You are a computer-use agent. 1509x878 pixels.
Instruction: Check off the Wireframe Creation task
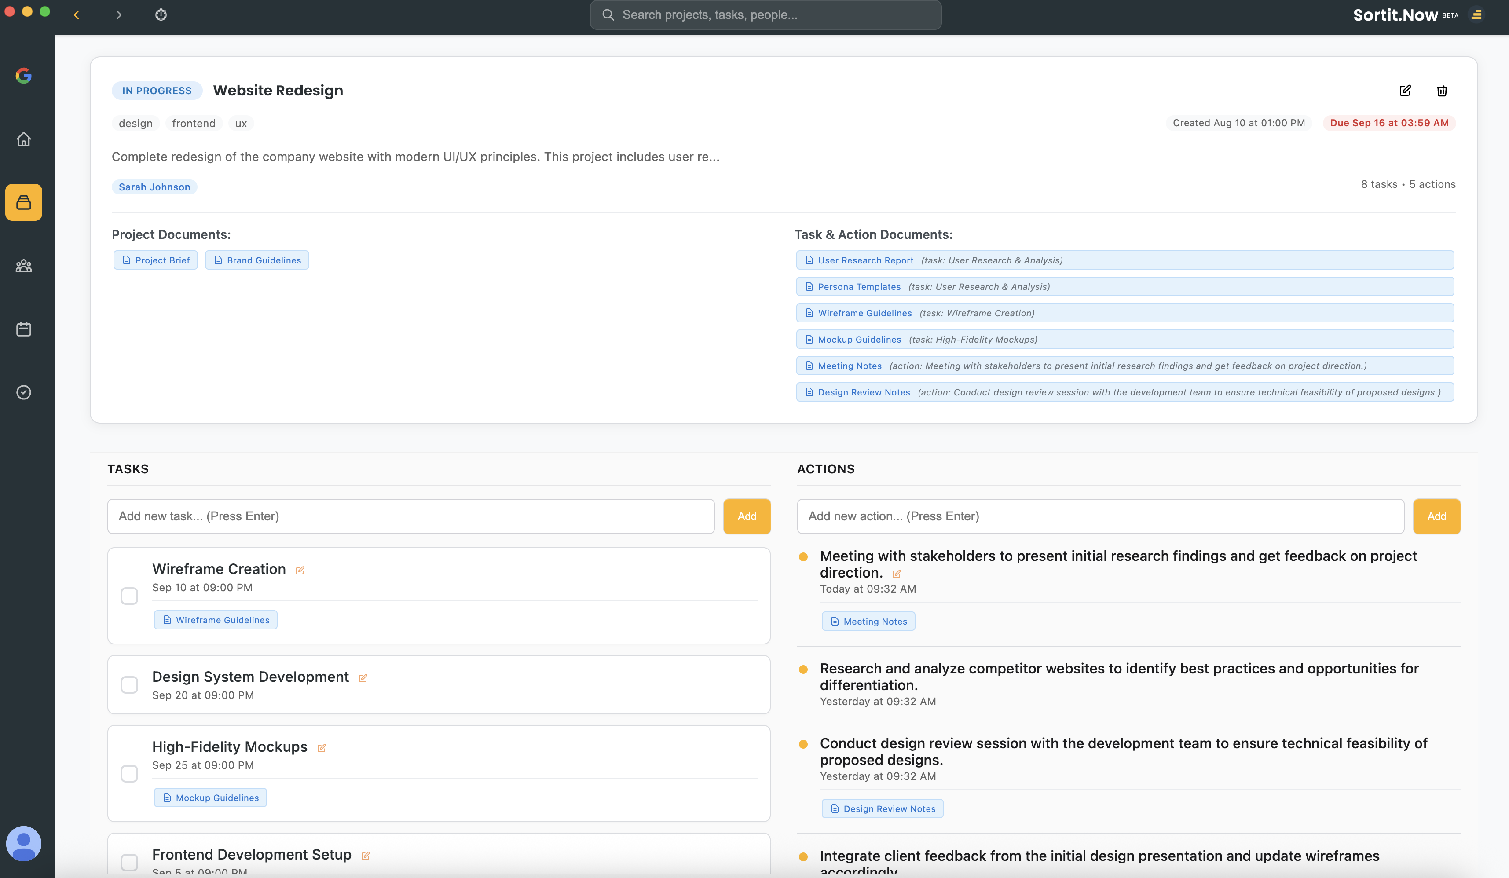129,596
